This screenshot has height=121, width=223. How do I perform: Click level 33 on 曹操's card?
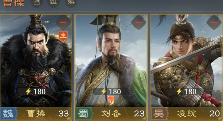coord(64,114)
